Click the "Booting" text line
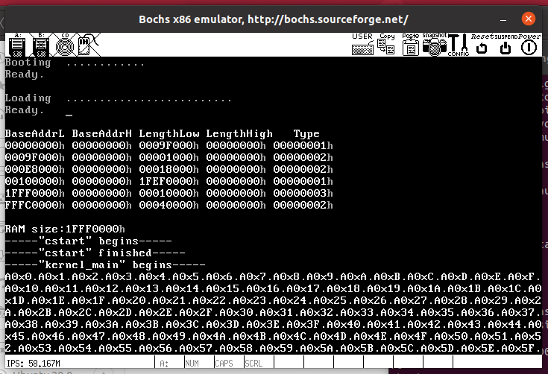Screen dimensions: 548x374 click(x=75, y=63)
